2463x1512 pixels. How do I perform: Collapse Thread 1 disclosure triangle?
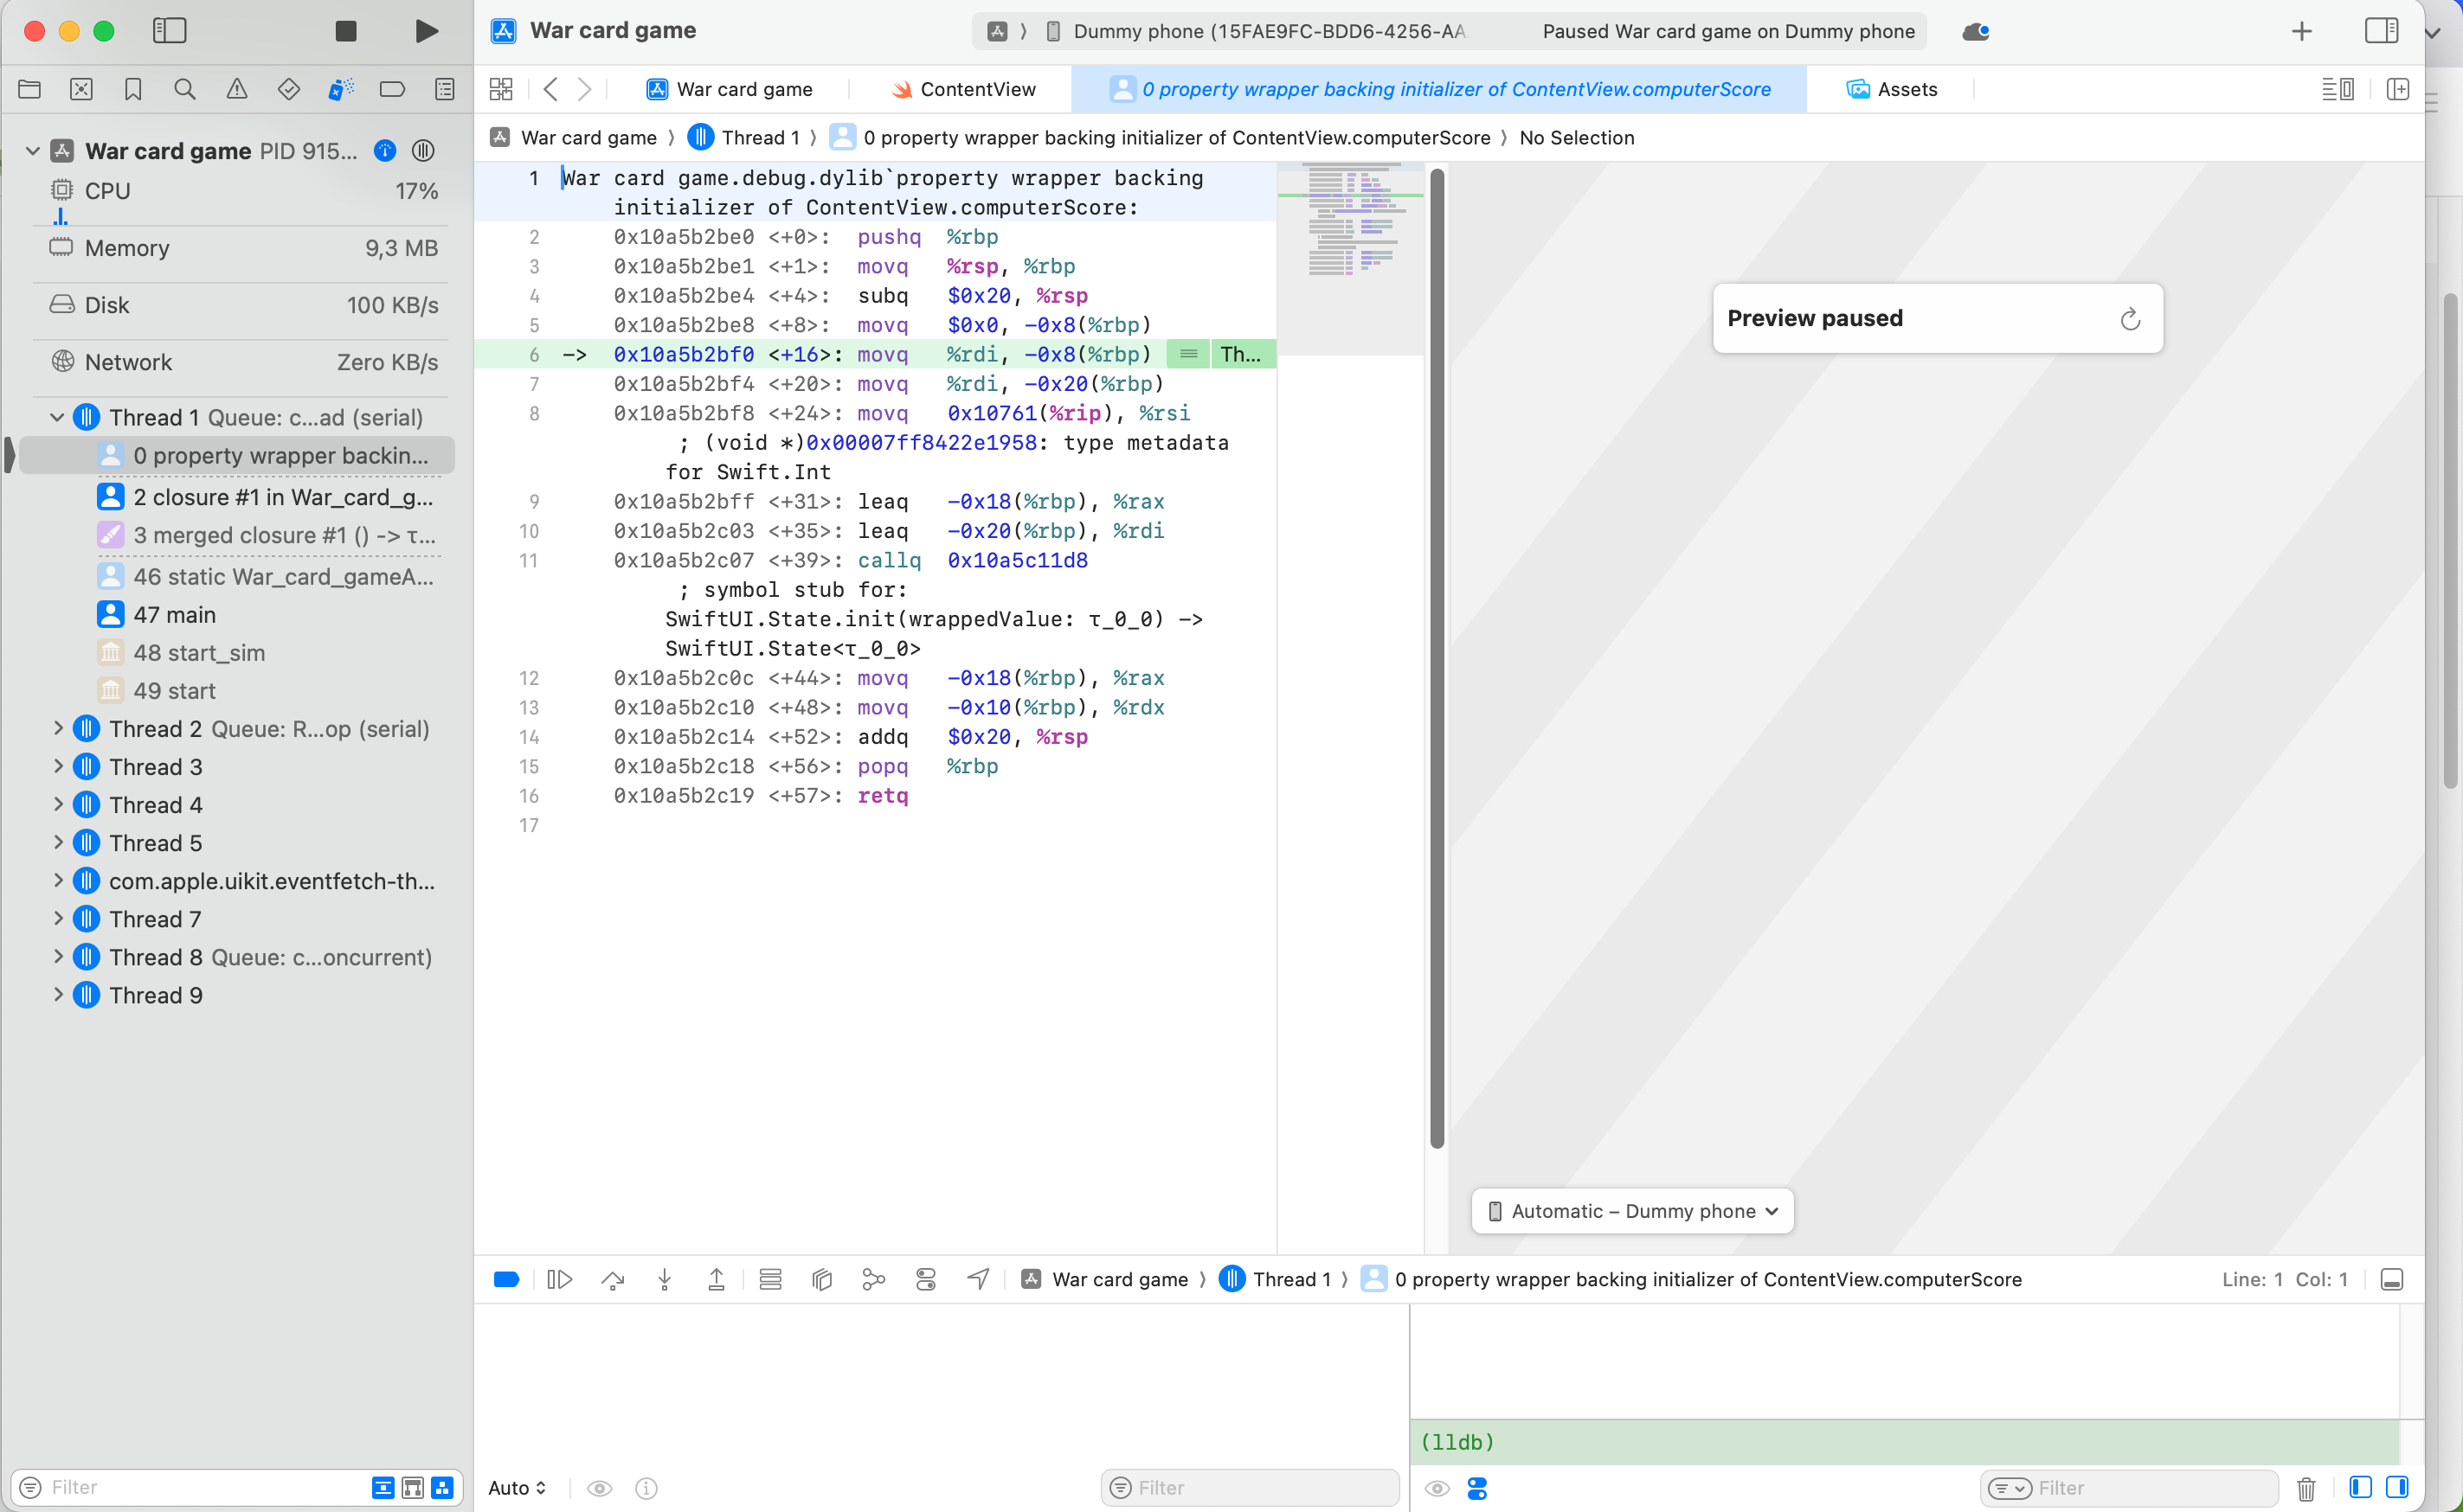click(57, 417)
